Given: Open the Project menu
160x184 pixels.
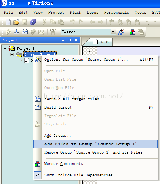Looking at the screenshot, I should (x=56, y=13).
